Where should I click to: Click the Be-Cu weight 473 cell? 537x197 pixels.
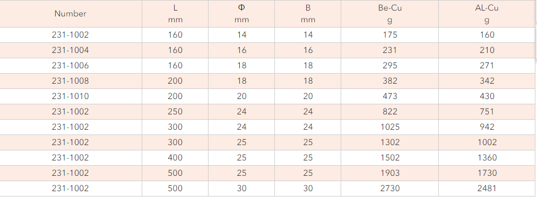point(389,96)
